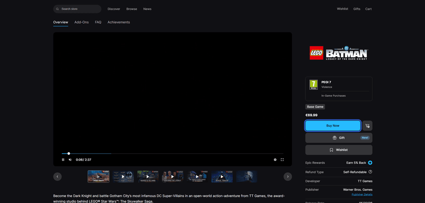This screenshot has height=203, width=425.
Task: Click the €69.99 price text
Action: pos(311,115)
